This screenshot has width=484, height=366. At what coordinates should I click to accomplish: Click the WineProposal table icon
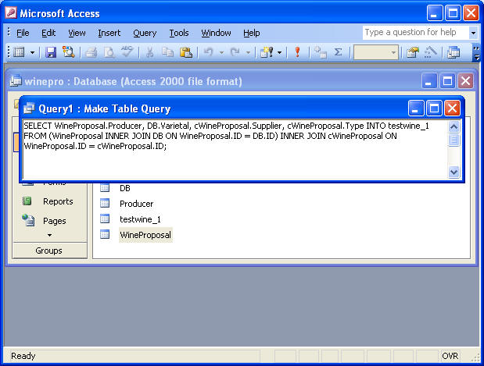pos(105,234)
